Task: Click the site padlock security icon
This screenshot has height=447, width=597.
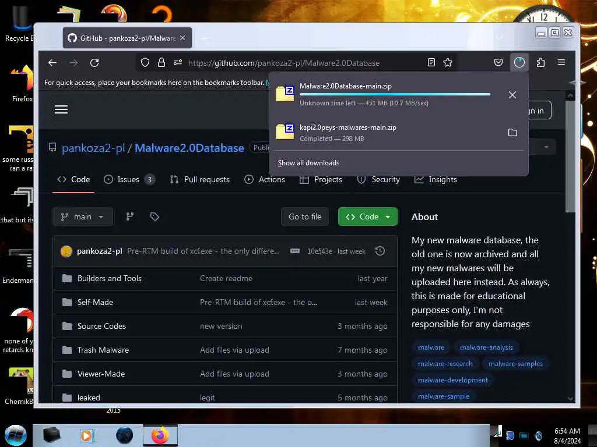Action: [x=161, y=63]
